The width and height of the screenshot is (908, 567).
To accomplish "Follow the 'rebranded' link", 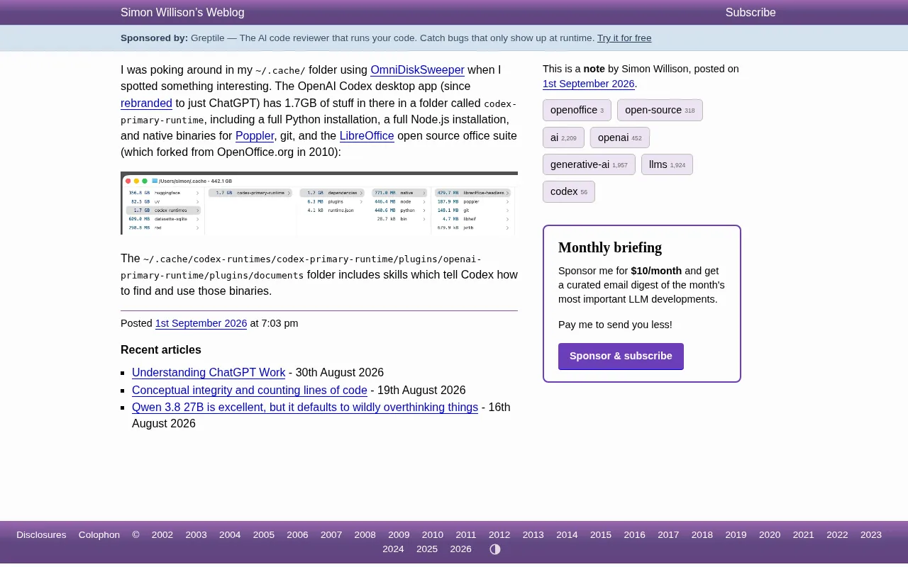I will (146, 103).
